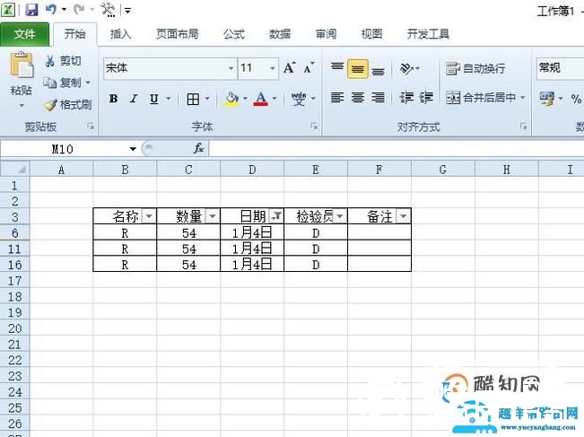Switch to the 视图 View tab
The width and height of the screenshot is (584, 437).
coord(371,34)
